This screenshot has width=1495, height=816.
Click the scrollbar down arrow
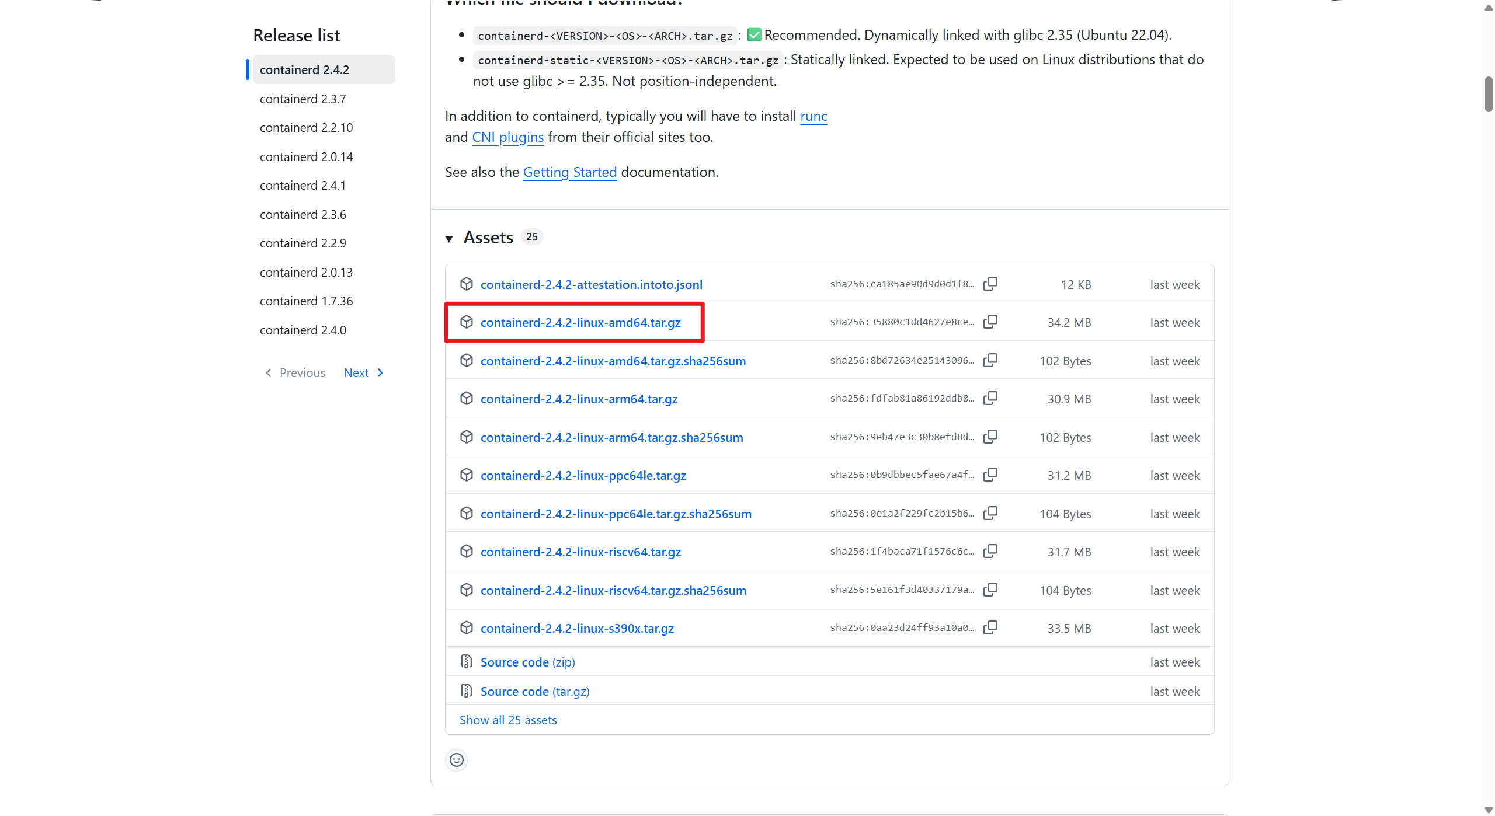click(1488, 810)
